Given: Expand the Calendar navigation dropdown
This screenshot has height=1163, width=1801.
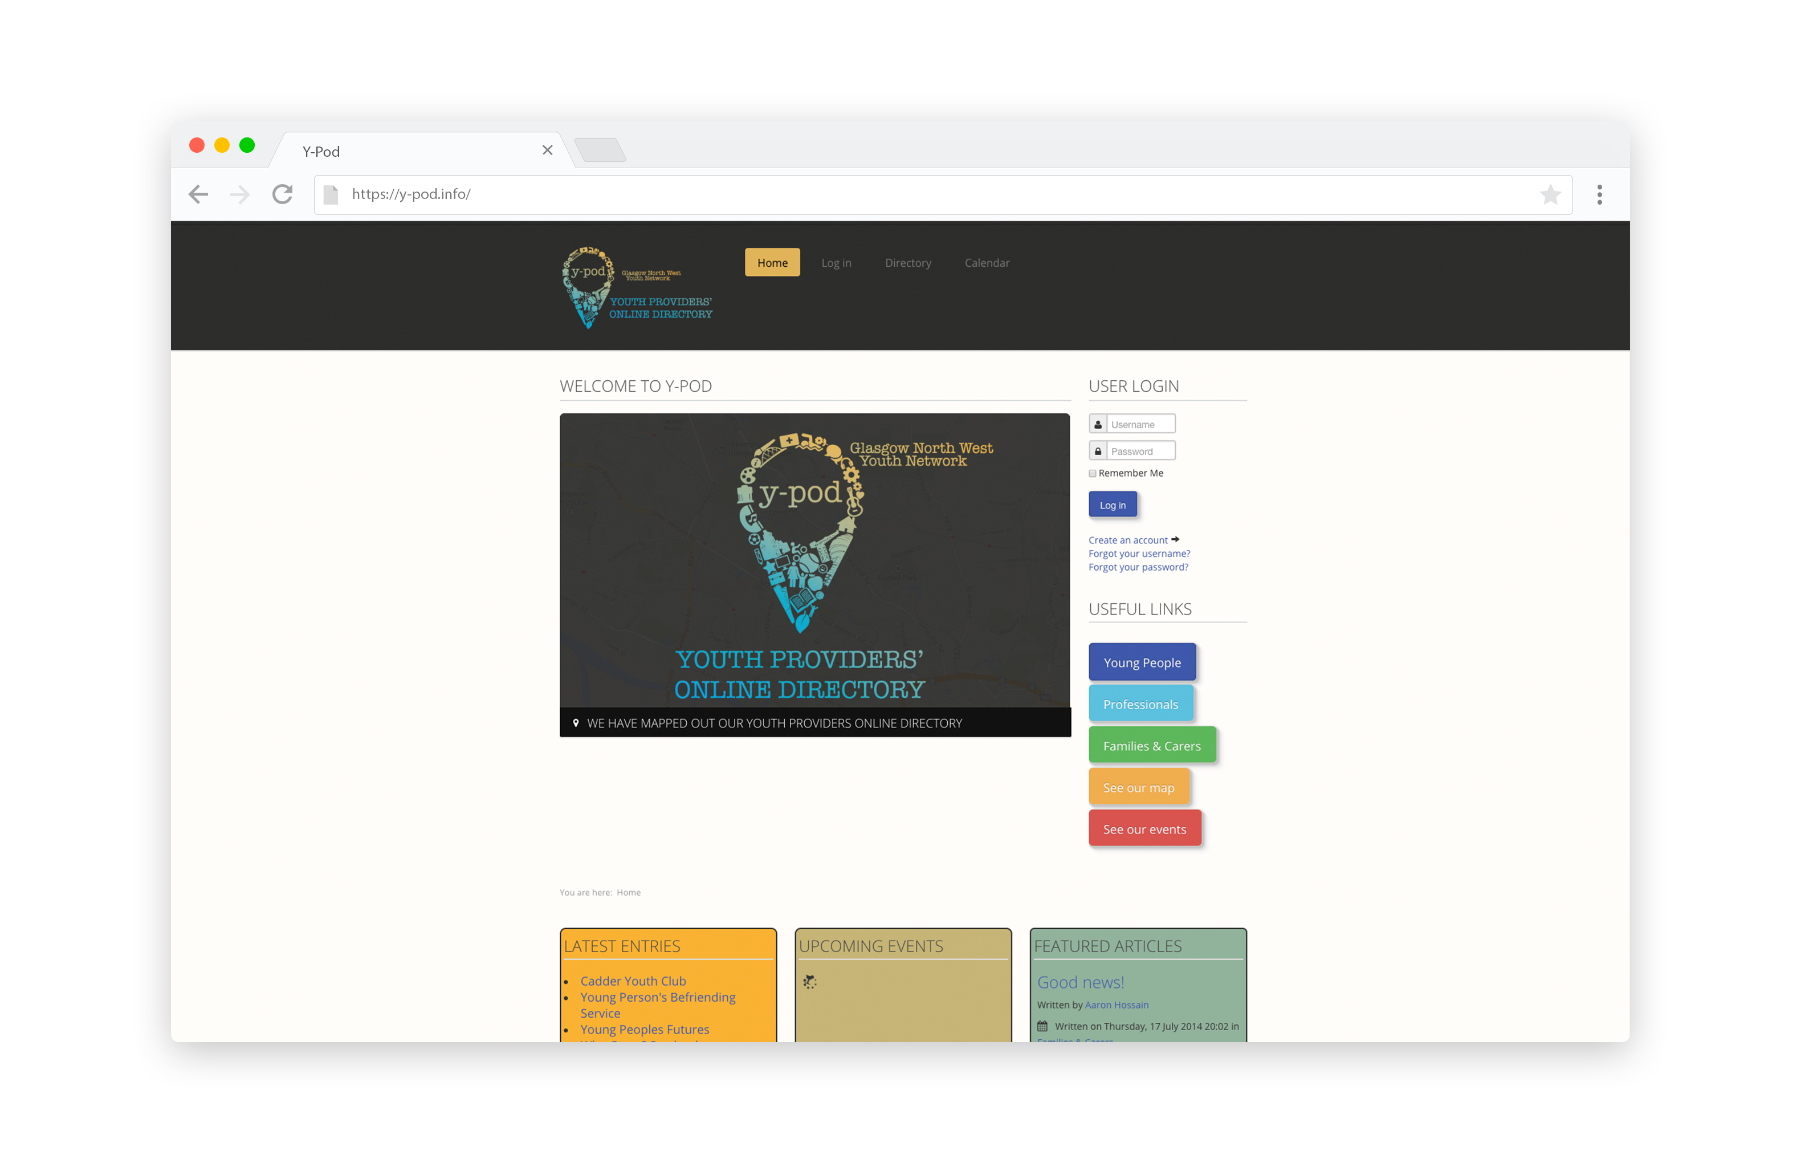Looking at the screenshot, I should point(986,262).
